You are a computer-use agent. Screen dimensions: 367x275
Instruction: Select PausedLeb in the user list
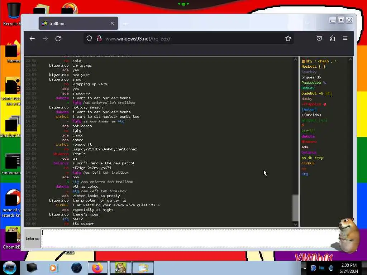314,83
